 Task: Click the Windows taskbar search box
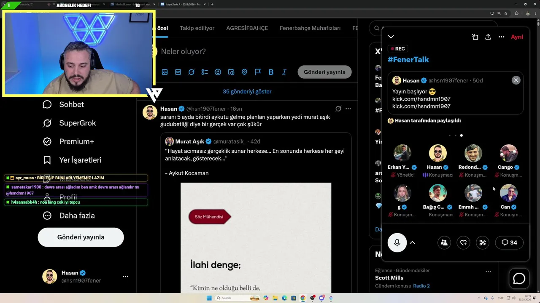(237, 298)
